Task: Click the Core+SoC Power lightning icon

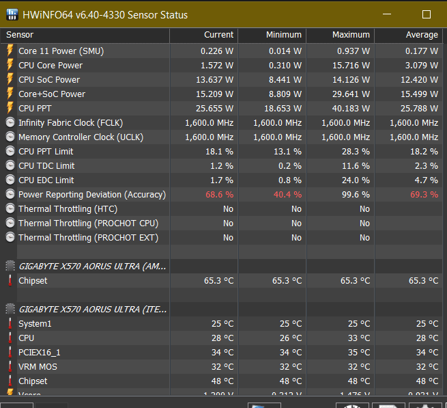Action: pos(10,94)
